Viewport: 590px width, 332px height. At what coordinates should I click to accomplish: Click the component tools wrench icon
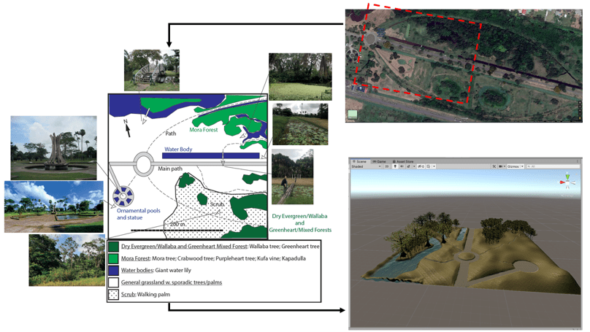click(494, 166)
